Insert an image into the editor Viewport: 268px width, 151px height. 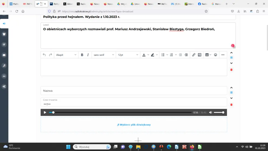tap(199, 55)
